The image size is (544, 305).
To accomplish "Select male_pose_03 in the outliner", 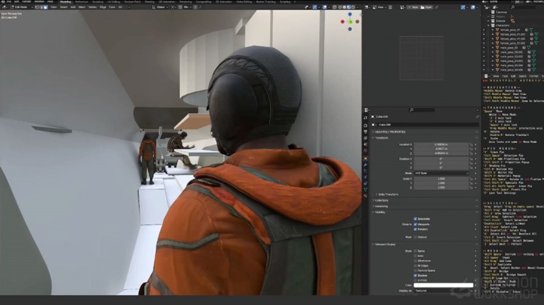I will [x=509, y=47].
